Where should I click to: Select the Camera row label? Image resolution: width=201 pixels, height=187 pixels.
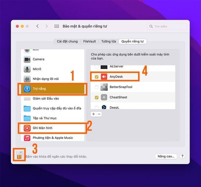pyautogui.click(x=39, y=59)
